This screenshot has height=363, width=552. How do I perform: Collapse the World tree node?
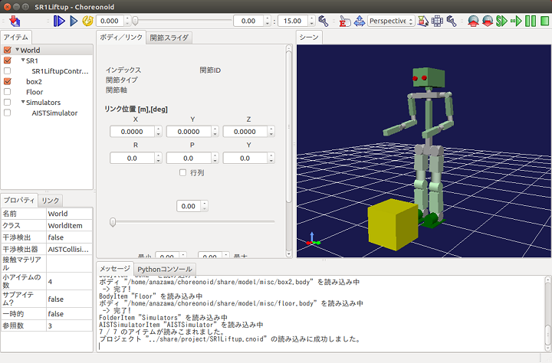(18, 50)
